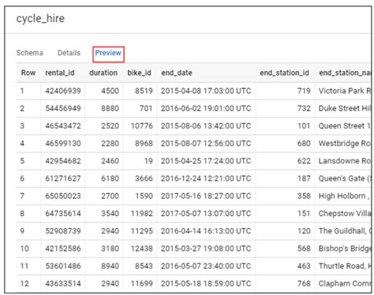Click bike_id value 10776

point(142,126)
